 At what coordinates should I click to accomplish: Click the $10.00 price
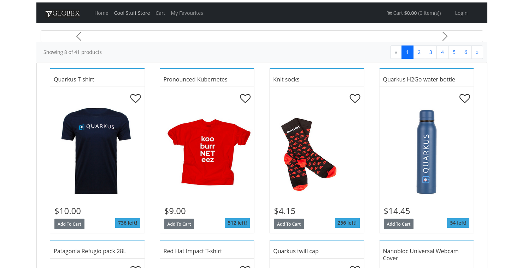click(68, 211)
